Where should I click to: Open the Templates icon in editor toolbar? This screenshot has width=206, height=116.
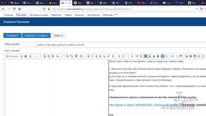coord(30,56)
